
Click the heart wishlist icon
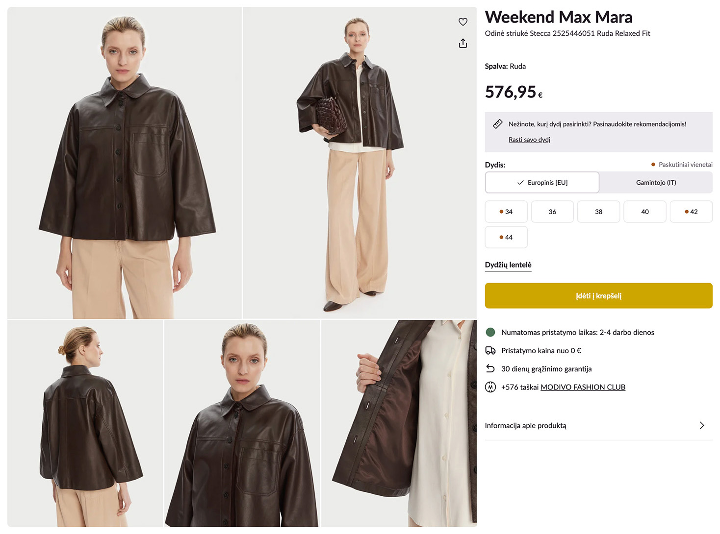[463, 22]
